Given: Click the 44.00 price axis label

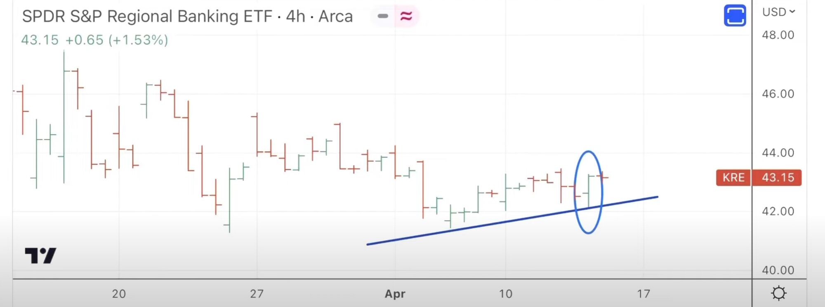Looking at the screenshot, I should coord(778,153).
